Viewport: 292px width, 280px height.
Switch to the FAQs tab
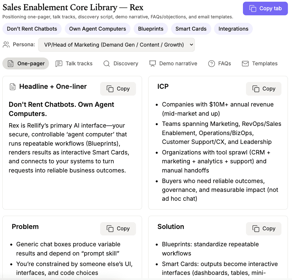[x=219, y=63]
